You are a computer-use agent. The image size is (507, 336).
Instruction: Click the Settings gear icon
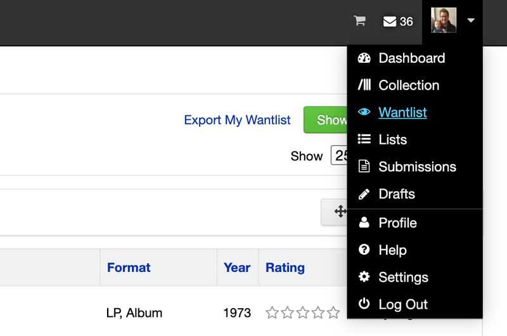[364, 277]
